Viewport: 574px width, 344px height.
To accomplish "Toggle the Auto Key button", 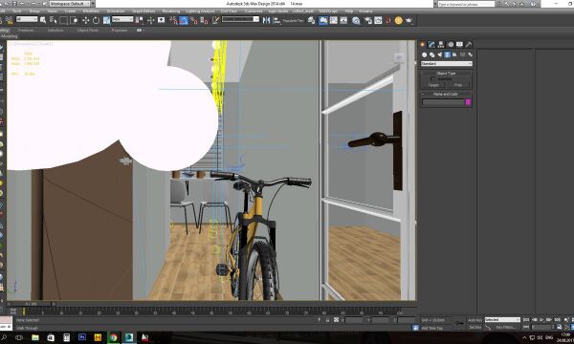I will (475, 320).
